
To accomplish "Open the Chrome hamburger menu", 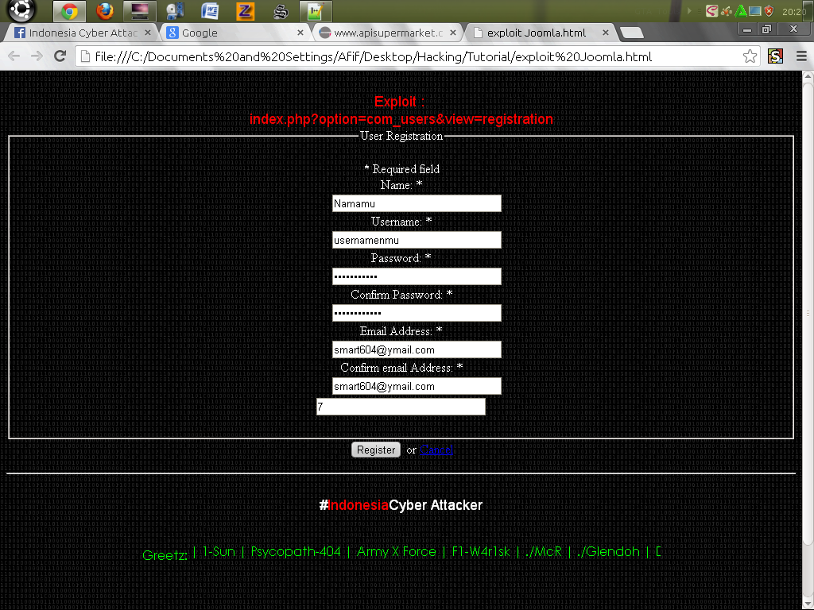I will (801, 56).
